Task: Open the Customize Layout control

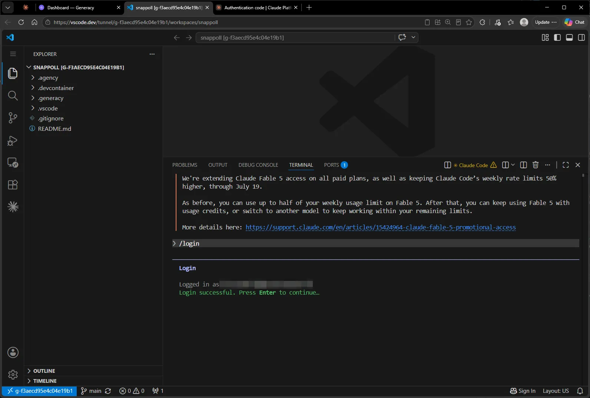Action: click(x=545, y=37)
